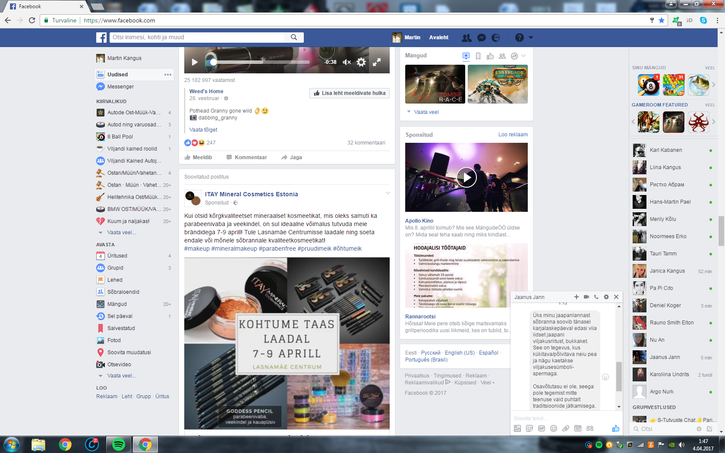Click Loo reklaam link
This screenshot has width=725, height=453.
[x=513, y=135]
